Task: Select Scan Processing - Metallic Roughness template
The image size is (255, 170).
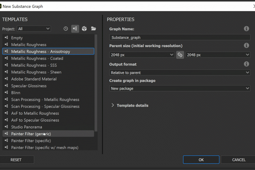Action: point(48,100)
